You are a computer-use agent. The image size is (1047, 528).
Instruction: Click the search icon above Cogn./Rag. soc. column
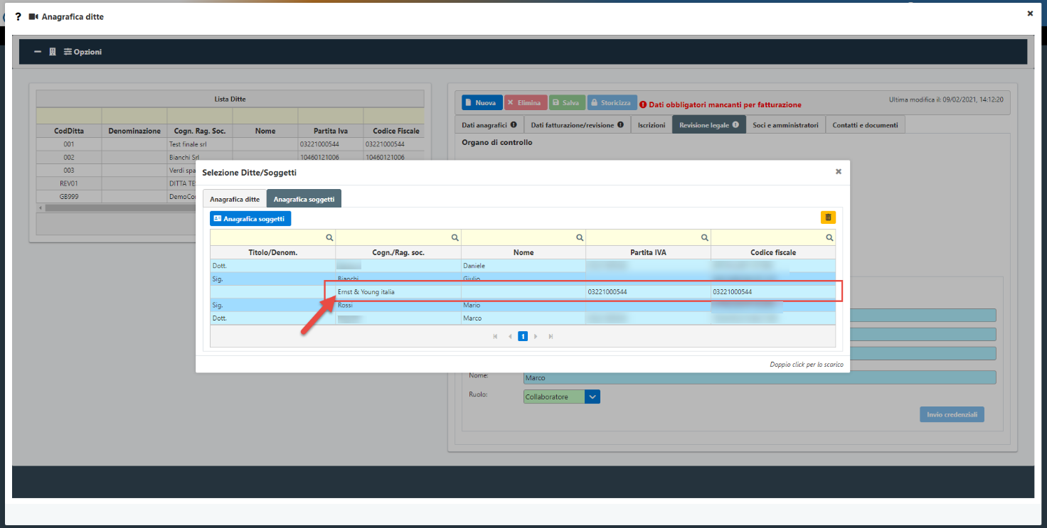coord(455,238)
